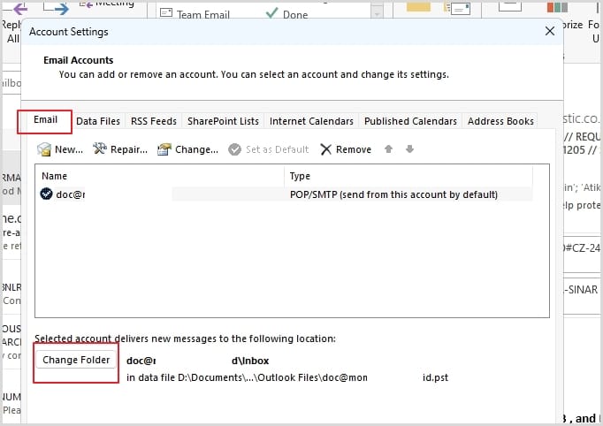Expand the Quick Steps gallery dropdown arrow

[x=378, y=13]
